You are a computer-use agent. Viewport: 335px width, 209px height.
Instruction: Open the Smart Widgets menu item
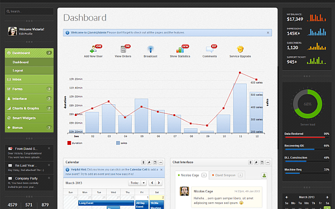click(x=29, y=118)
